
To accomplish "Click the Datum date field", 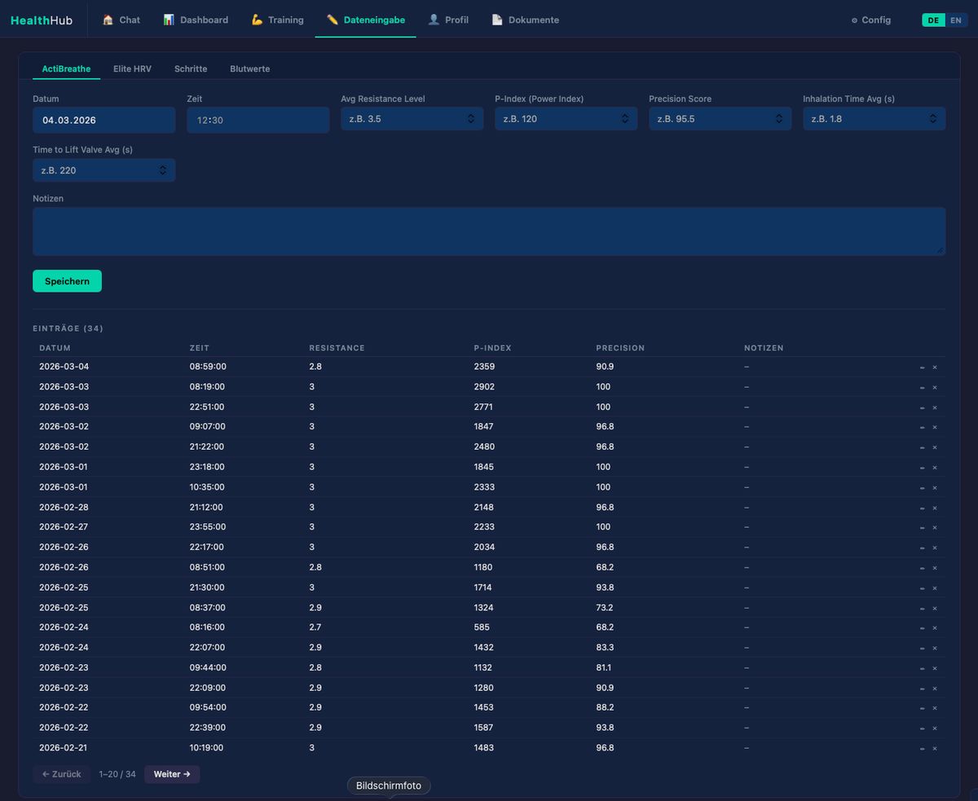I will click(104, 120).
